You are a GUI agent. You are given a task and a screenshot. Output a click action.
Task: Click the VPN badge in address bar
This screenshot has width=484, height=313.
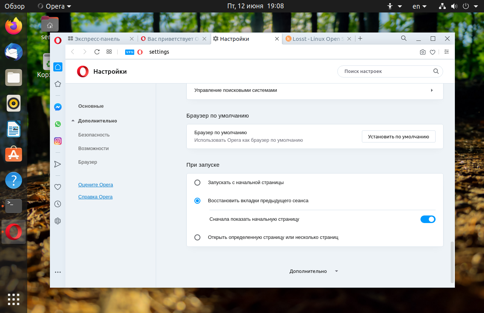130,52
